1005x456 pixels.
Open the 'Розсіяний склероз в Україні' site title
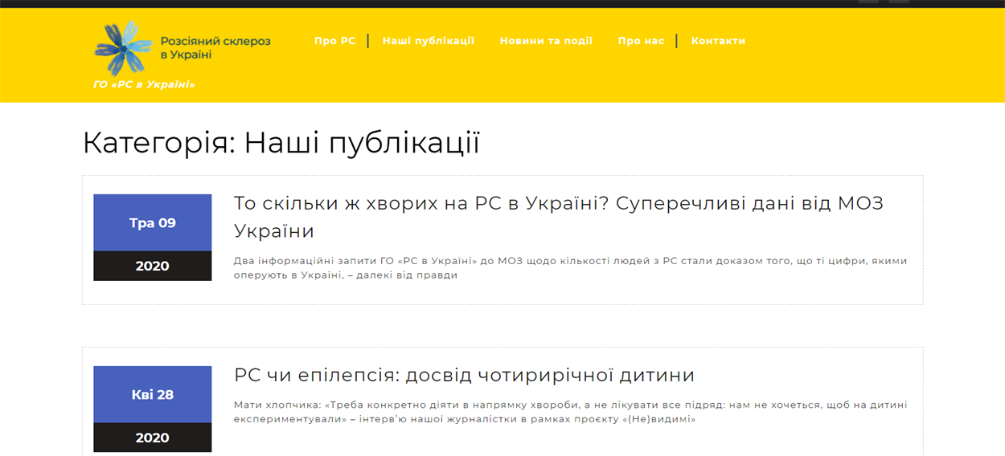pyautogui.click(x=215, y=47)
